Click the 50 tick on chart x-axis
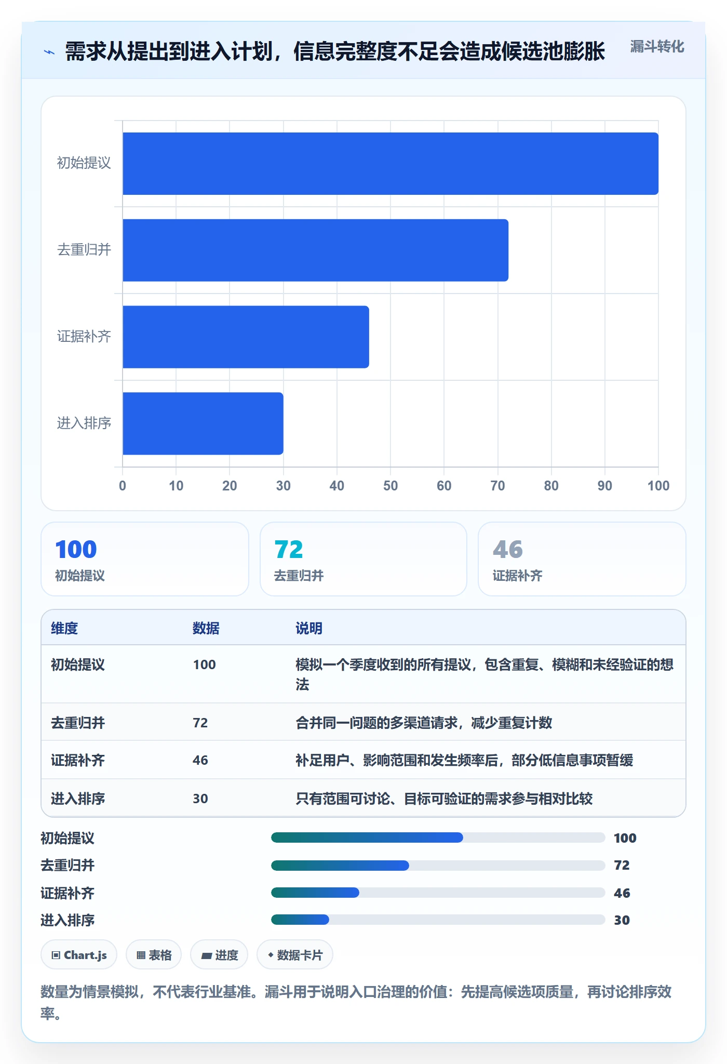727x1064 pixels. tap(391, 486)
